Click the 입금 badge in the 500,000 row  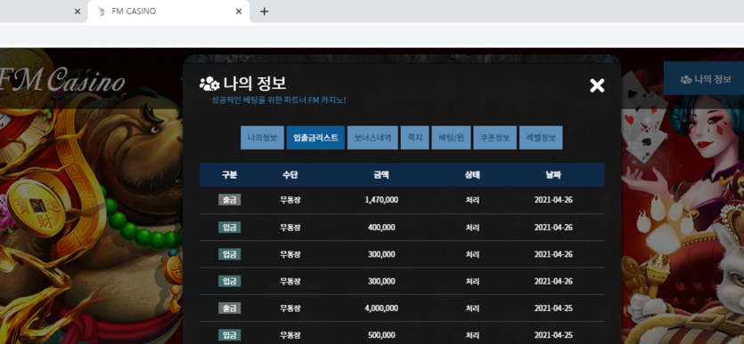coord(229,335)
